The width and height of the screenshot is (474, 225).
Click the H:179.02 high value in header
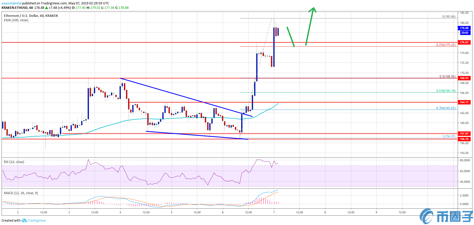(93, 8)
